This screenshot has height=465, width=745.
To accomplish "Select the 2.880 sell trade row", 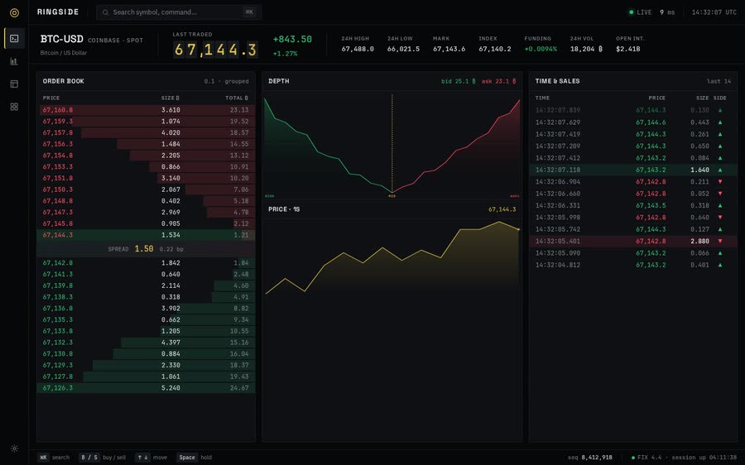I will 633,242.
